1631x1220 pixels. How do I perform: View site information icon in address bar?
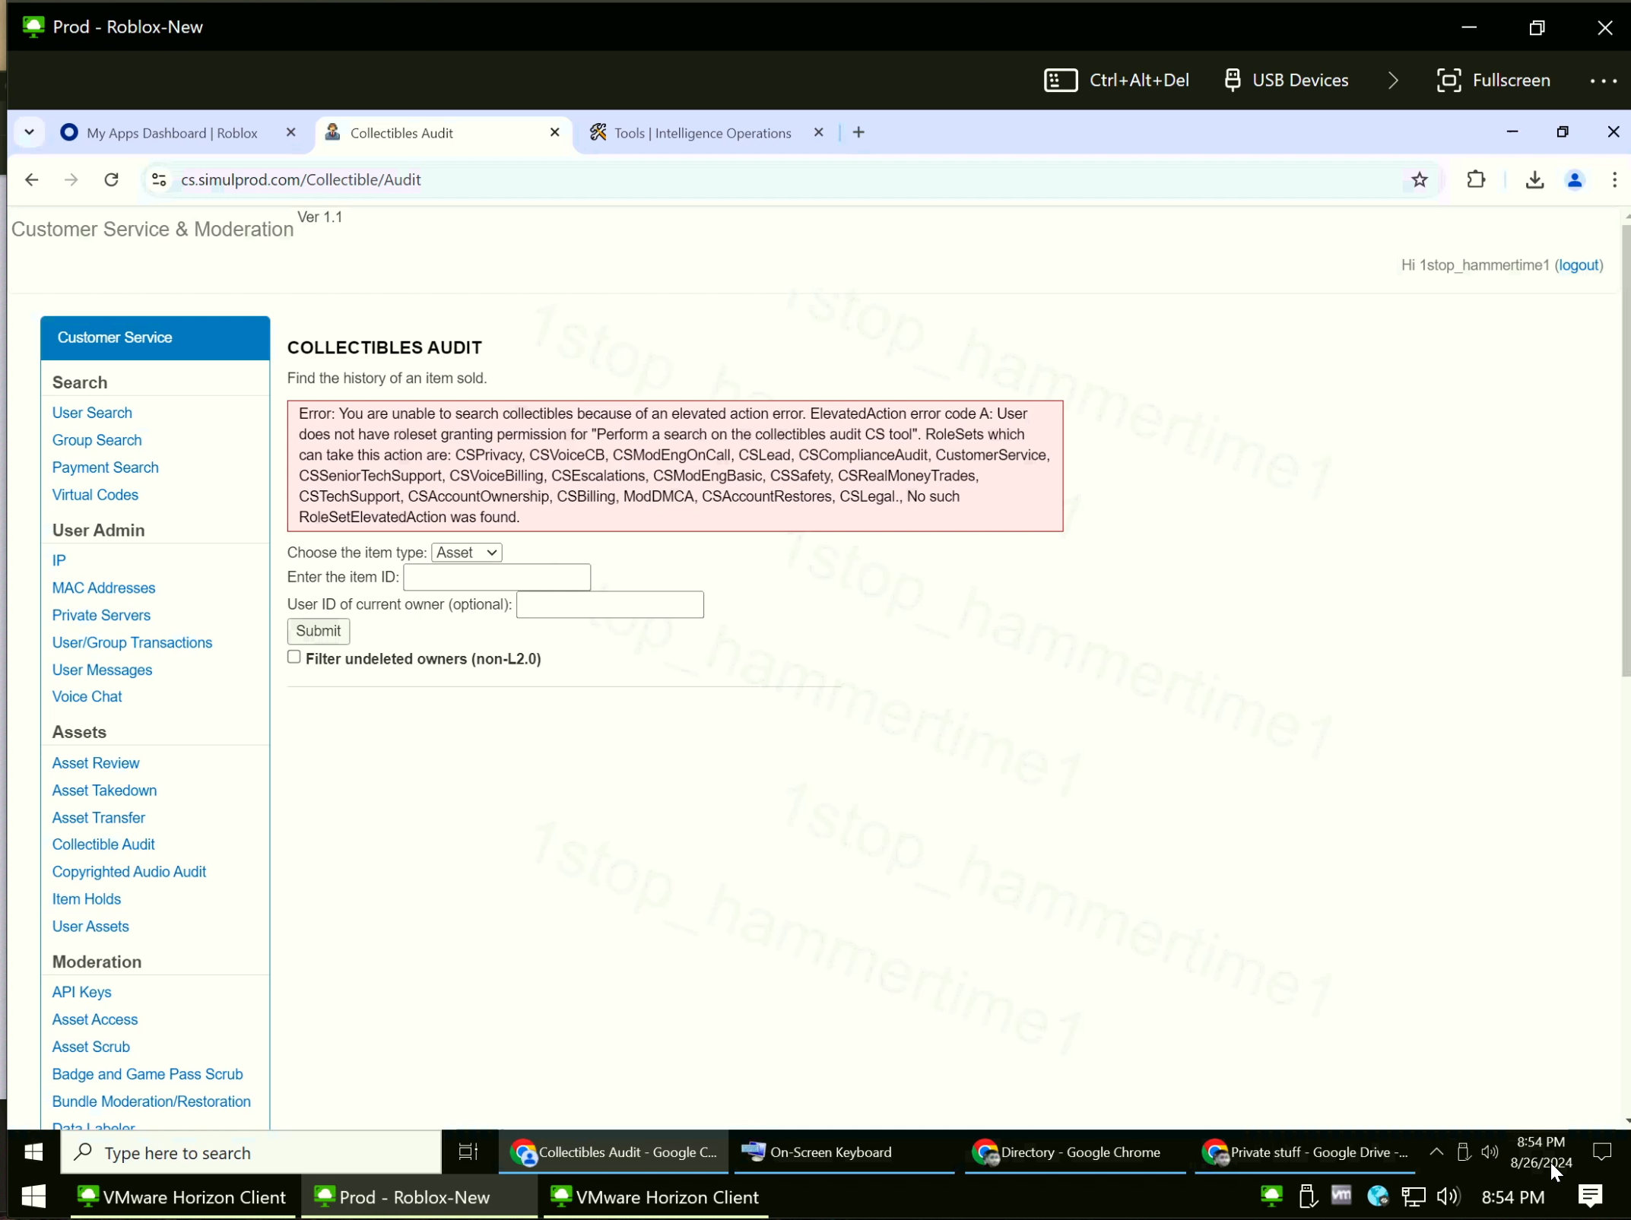[x=159, y=179]
